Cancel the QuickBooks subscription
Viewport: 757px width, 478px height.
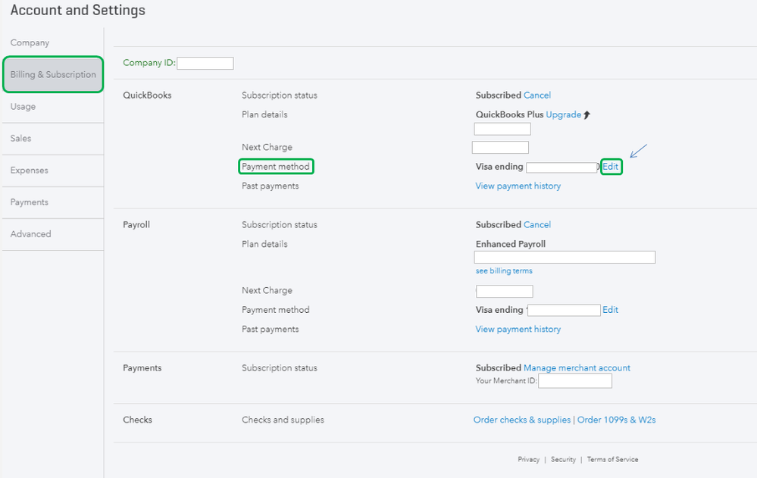[536, 95]
